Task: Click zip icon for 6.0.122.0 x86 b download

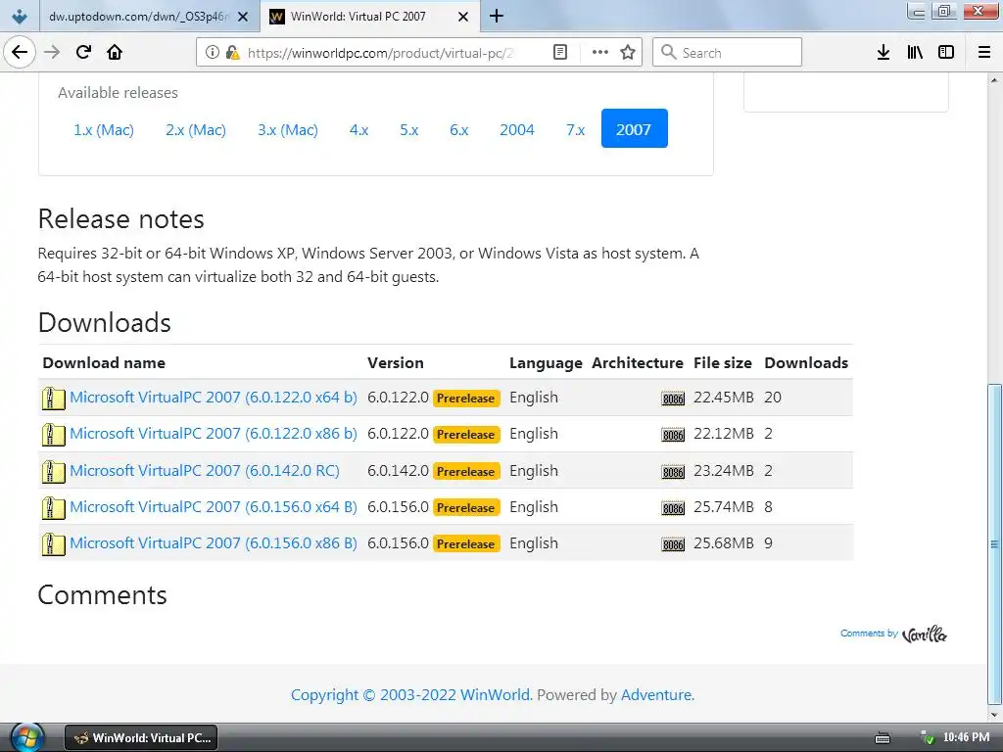Action: point(53,435)
